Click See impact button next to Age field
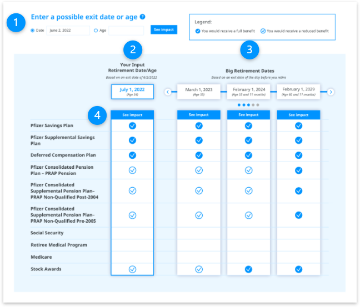The image size is (360, 307). point(164,29)
